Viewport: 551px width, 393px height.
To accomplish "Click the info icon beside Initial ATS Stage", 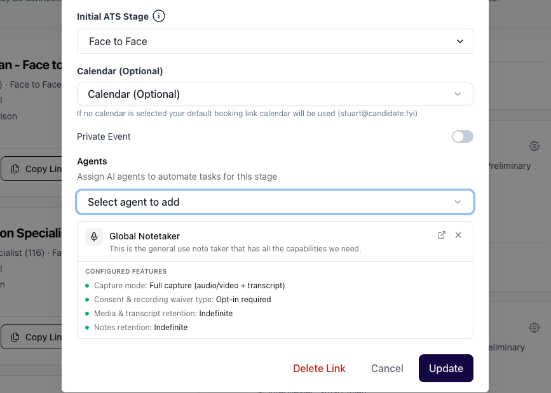I will [159, 16].
